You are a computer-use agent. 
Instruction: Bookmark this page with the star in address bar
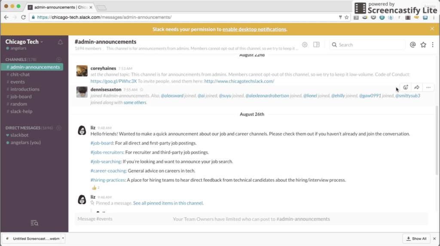coord(346,18)
